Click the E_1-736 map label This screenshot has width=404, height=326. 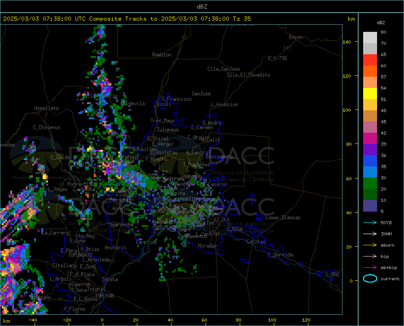point(277,58)
